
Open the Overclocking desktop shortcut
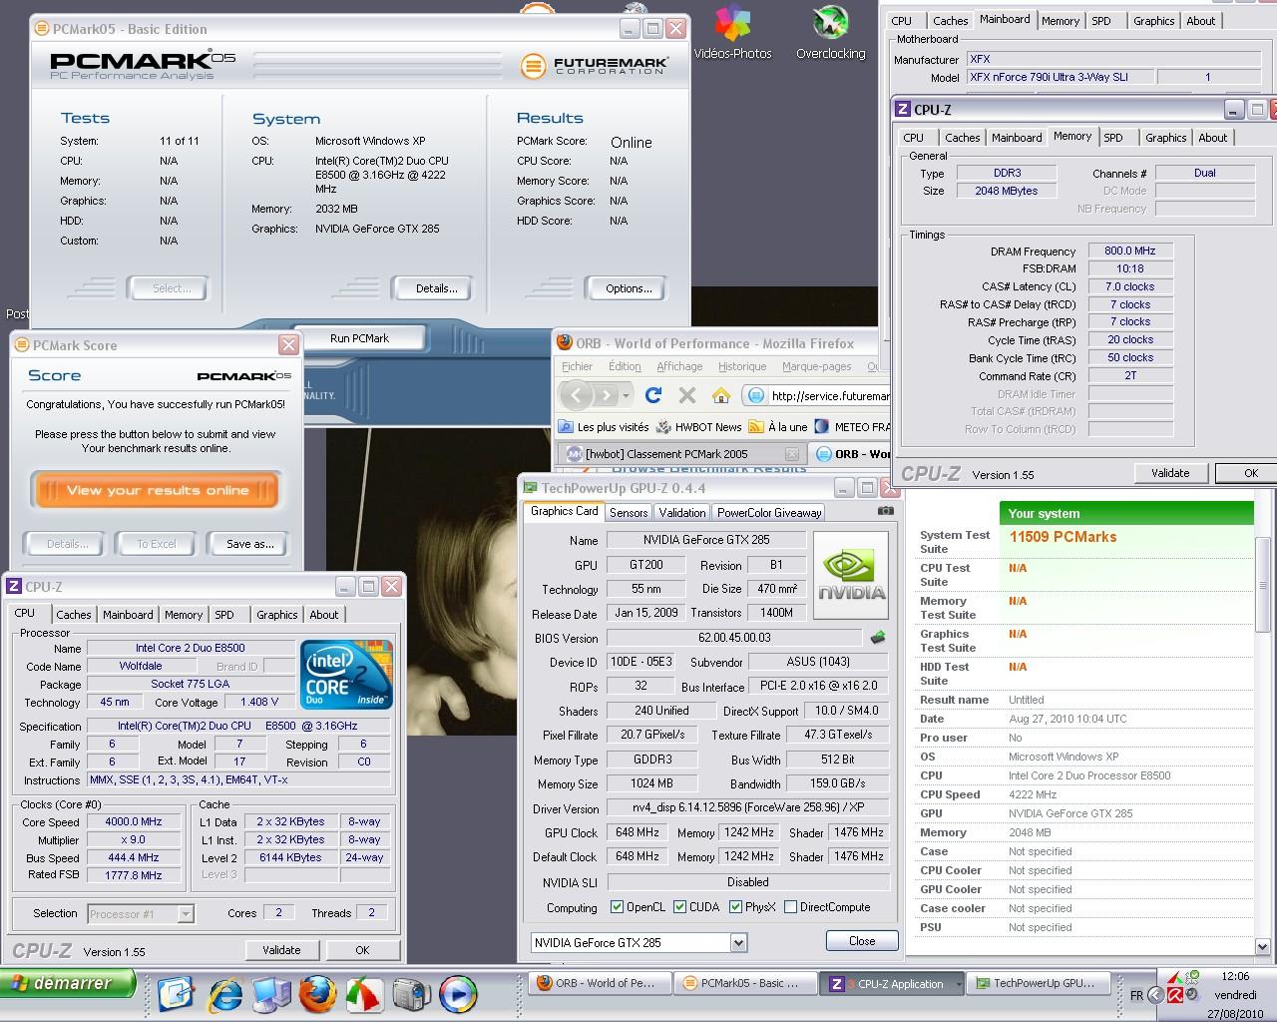[x=830, y=32]
